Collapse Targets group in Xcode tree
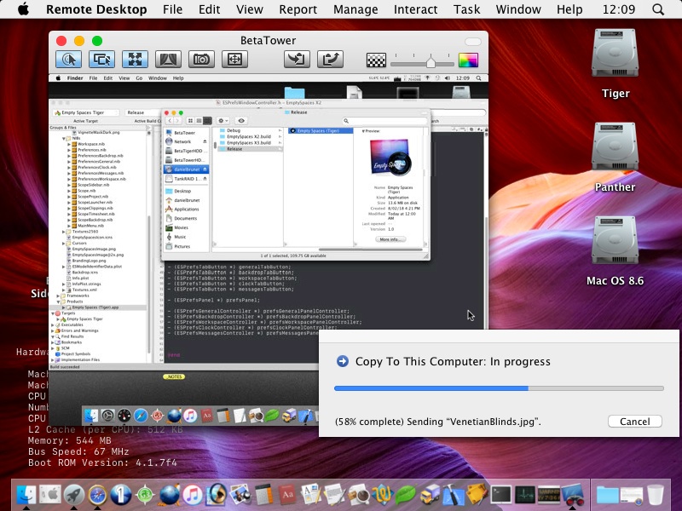Image resolution: width=682 pixels, height=511 pixels. [x=53, y=313]
